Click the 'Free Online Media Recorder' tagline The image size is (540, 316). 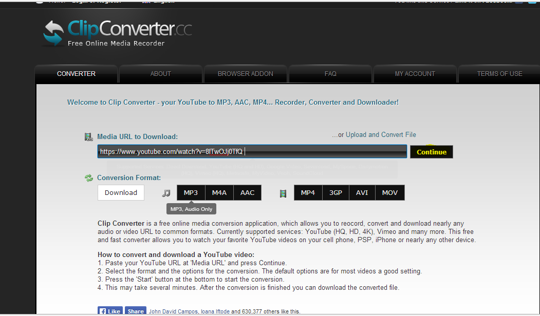click(x=116, y=43)
